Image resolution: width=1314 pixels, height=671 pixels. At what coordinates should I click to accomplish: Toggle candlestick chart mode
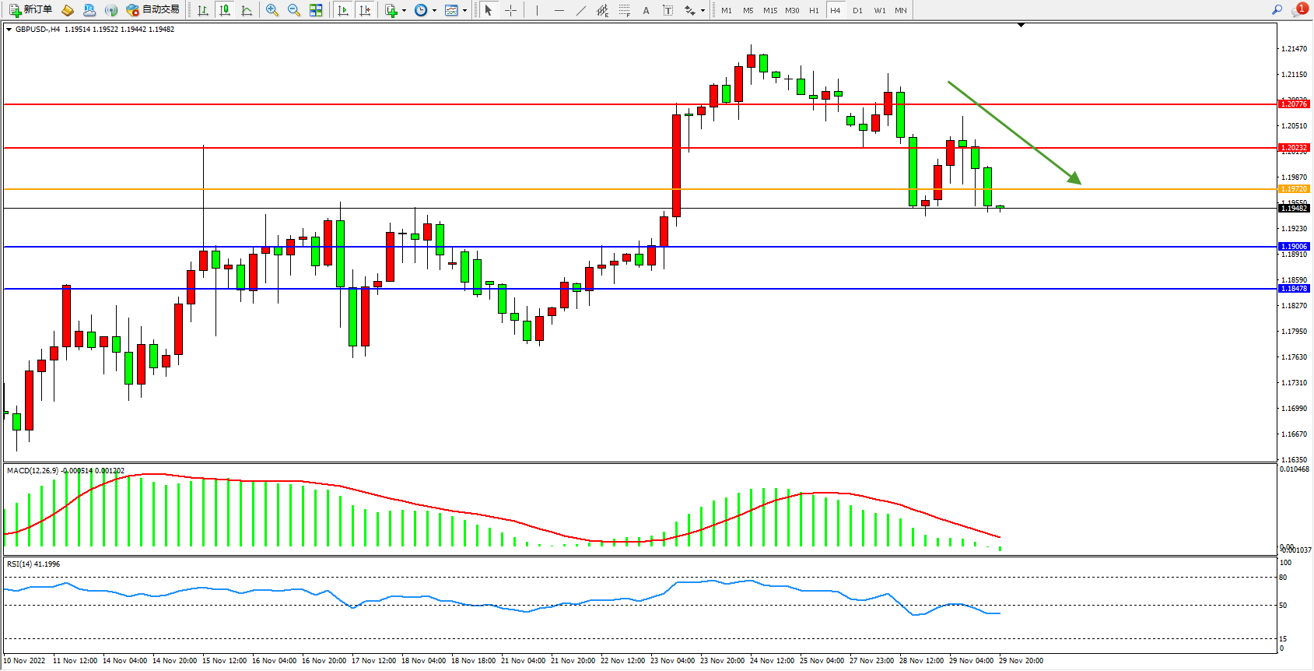click(x=225, y=10)
